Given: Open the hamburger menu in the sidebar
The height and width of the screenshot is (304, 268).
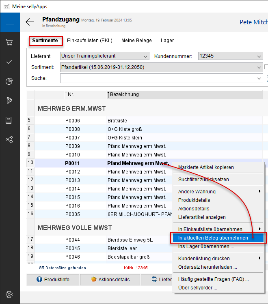Looking at the screenshot, I should pyautogui.click(x=10, y=22).
